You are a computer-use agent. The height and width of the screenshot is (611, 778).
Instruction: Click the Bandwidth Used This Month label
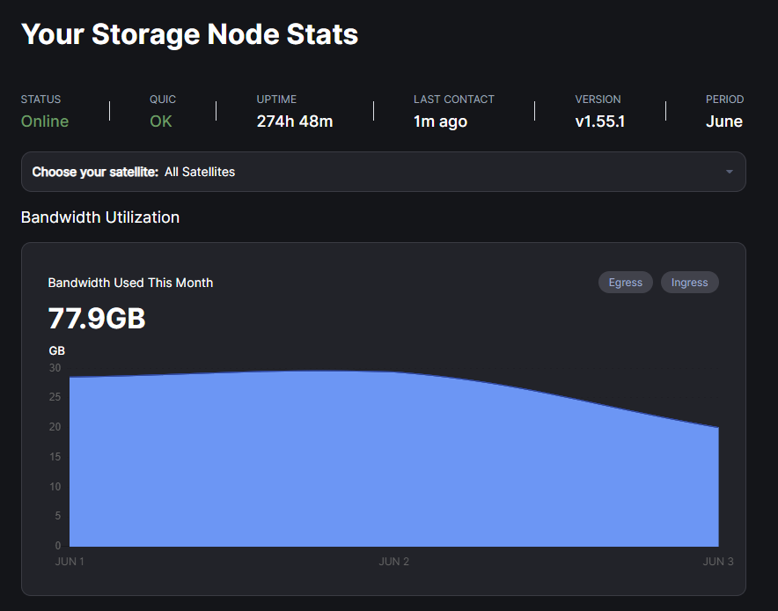pos(130,283)
